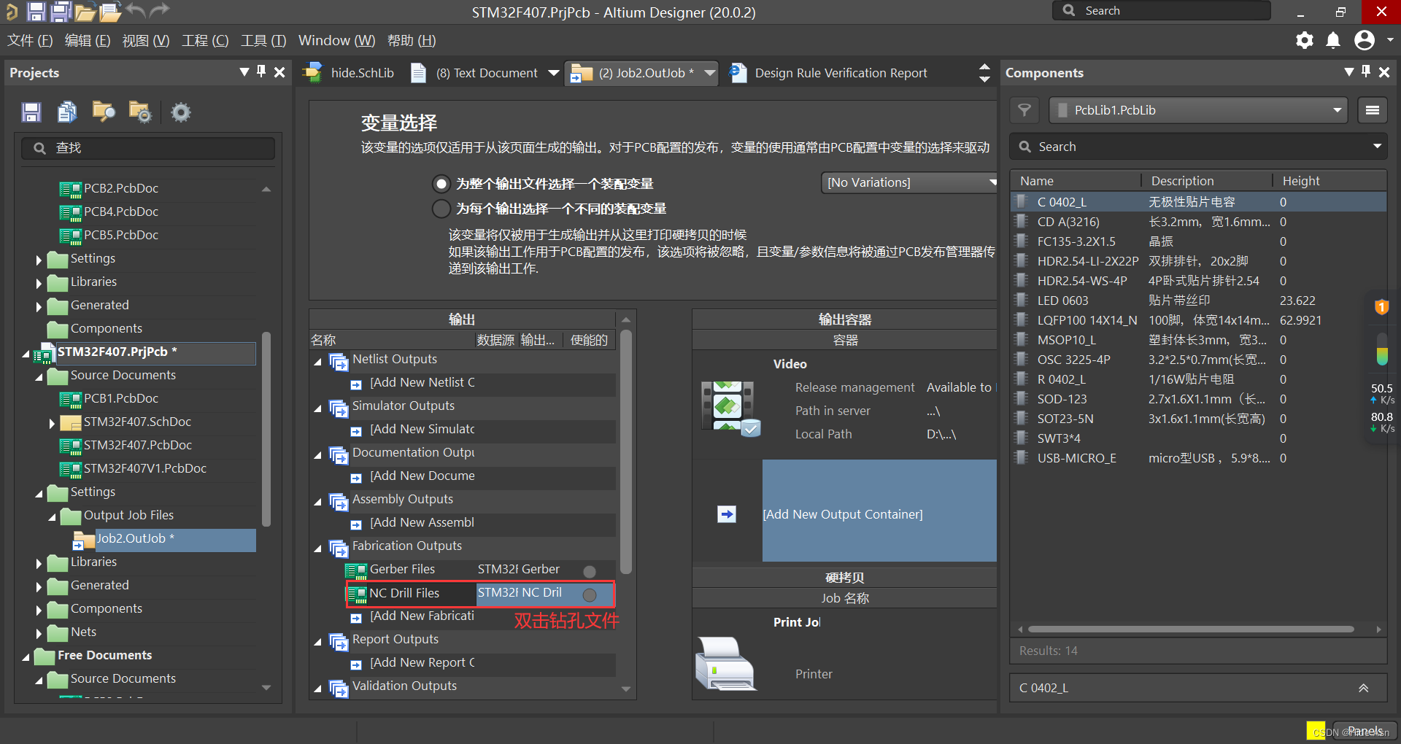Click the Projects panel compile documents icon
This screenshot has height=744, width=1401.
[67, 112]
